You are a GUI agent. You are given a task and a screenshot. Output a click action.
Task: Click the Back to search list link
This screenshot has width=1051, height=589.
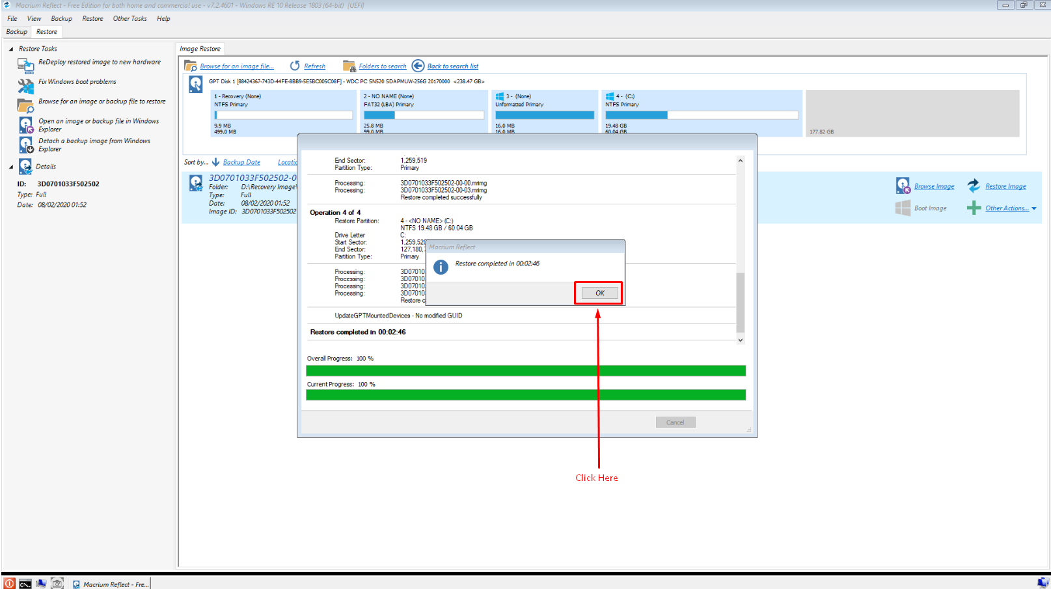point(453,66)
